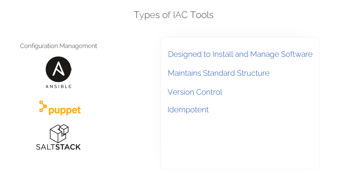
Task: Click the Ansible circular logo
Action: coord(58,69)
